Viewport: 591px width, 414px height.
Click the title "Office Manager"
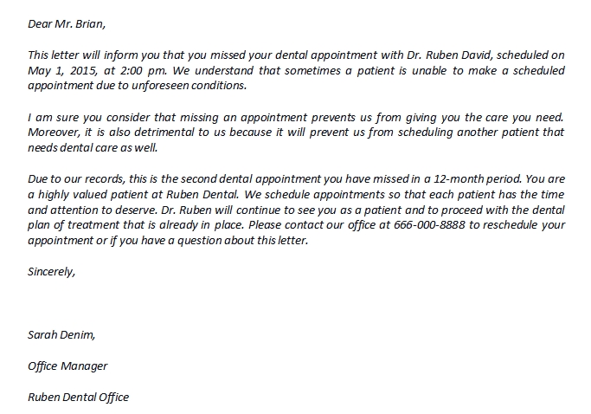click(x=67, y=365)
